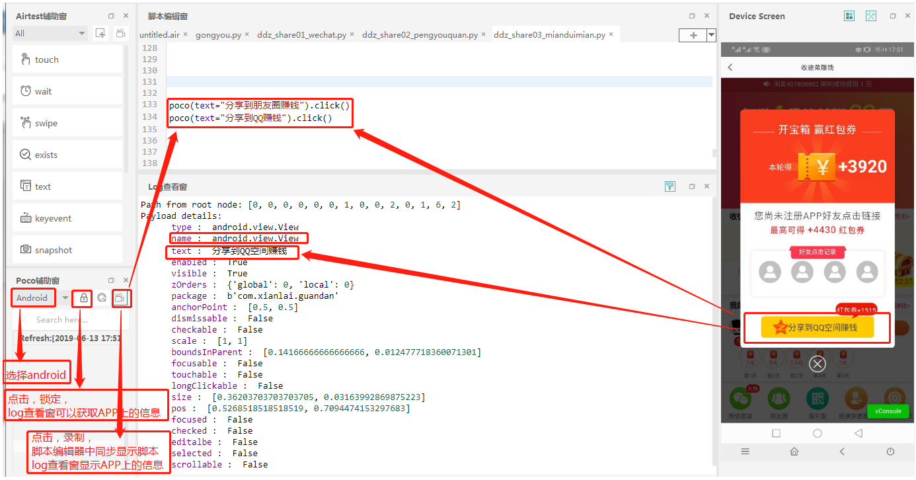Add a new script tab with plus button

click(693, 35)
